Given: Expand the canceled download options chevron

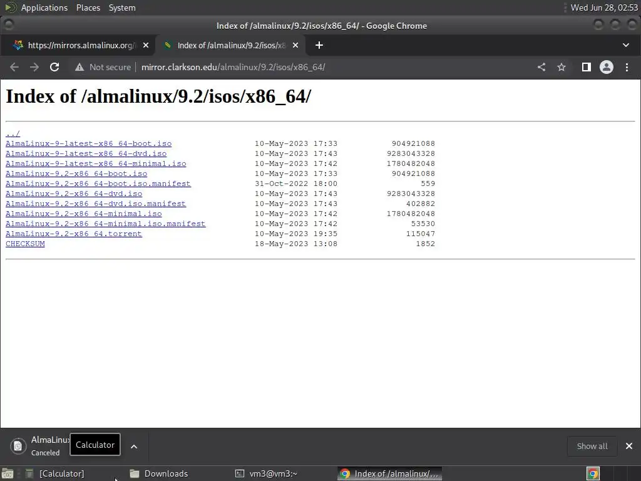Looking at the screenshot, I should (x=134, y=446).
